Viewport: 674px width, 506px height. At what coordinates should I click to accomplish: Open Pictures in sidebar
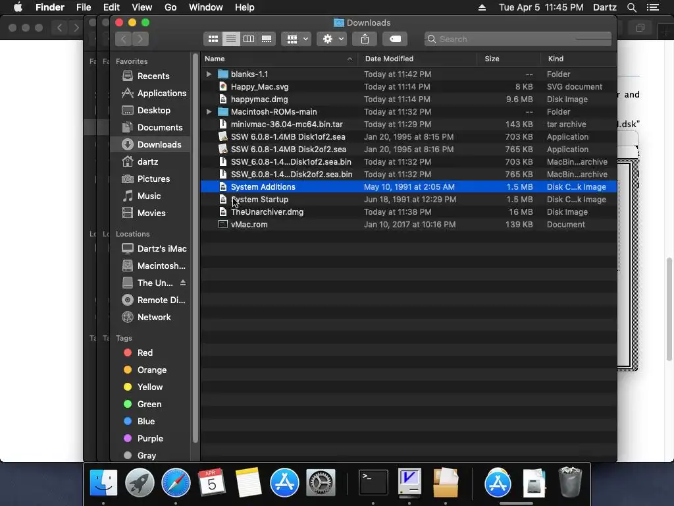point(151,179)
